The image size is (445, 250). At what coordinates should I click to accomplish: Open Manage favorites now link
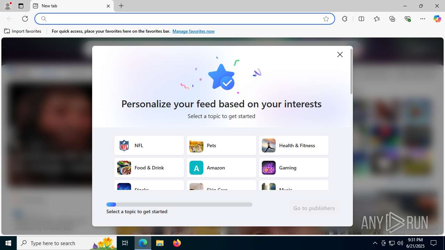pyautogui.click(x=193, y=31)
